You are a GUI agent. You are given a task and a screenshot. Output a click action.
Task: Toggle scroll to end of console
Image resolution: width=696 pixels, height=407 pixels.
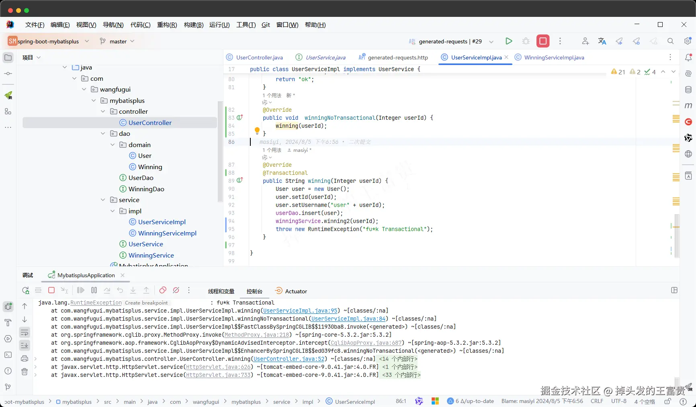point(25,345)
